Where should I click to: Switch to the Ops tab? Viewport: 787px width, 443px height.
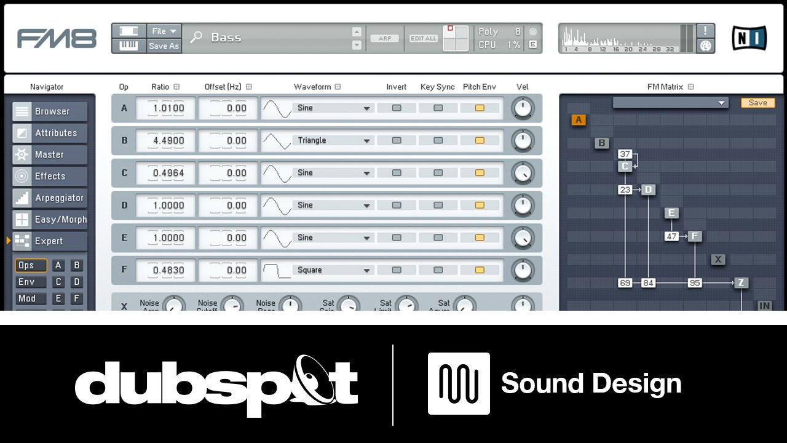(x=31, y=266)
